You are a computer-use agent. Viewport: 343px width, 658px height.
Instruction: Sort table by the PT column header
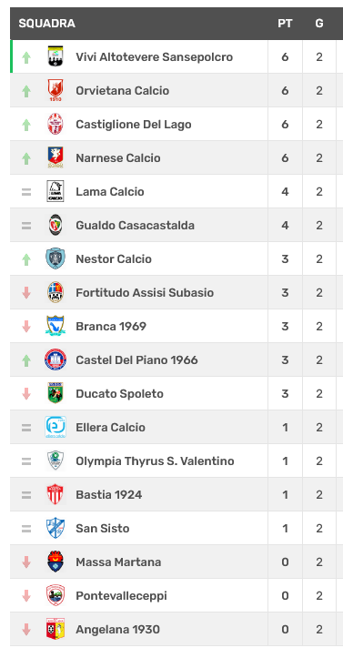[285, 24]
